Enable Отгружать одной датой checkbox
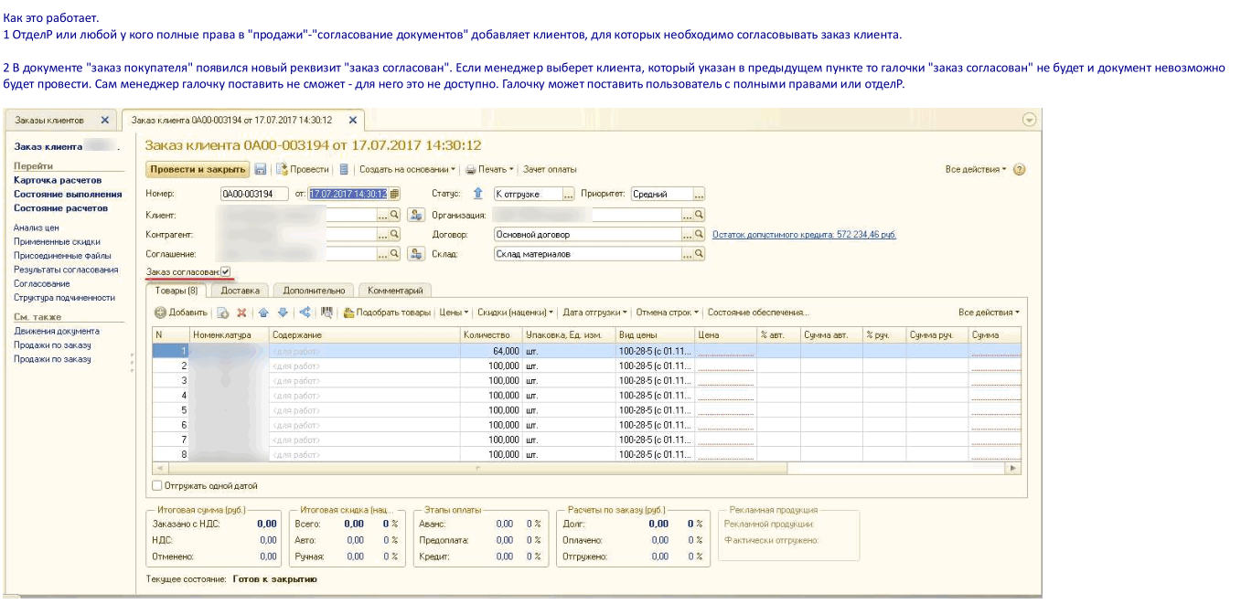This screenshot has width=1241, height=604. 157,486
